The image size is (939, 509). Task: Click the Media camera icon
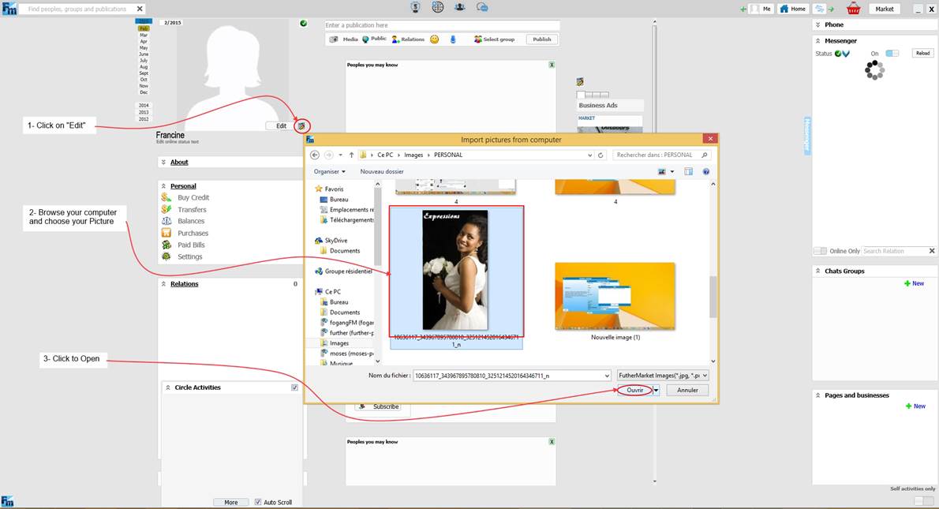point(334,39)
